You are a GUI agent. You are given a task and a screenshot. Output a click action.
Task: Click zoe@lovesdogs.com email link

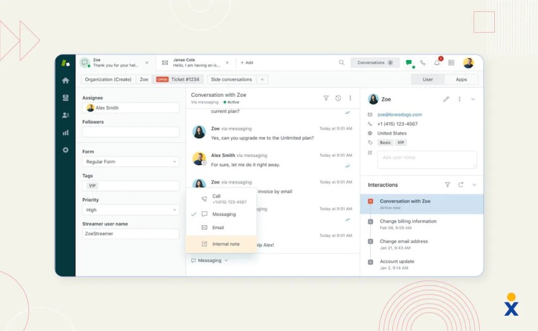(399, 115)
